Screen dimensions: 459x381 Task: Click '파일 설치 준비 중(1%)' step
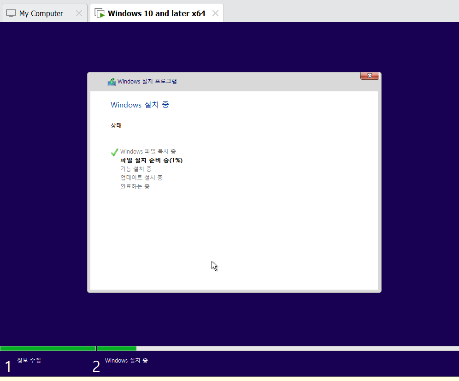[151, 161]
